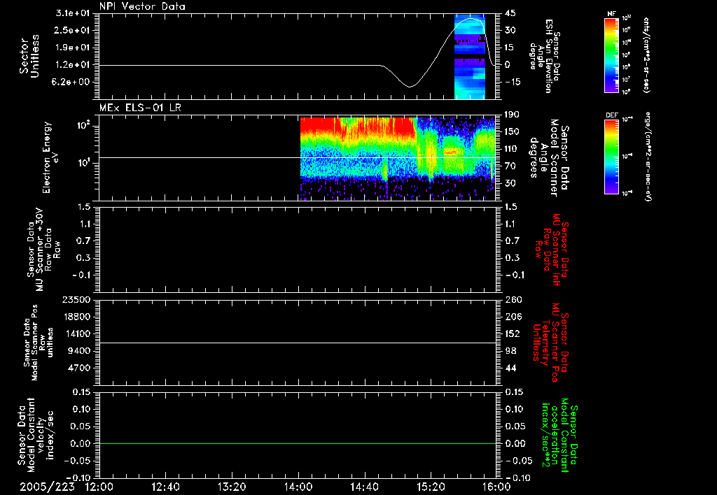
Task: Click the white scanner position line
Action: click(298, 343)
